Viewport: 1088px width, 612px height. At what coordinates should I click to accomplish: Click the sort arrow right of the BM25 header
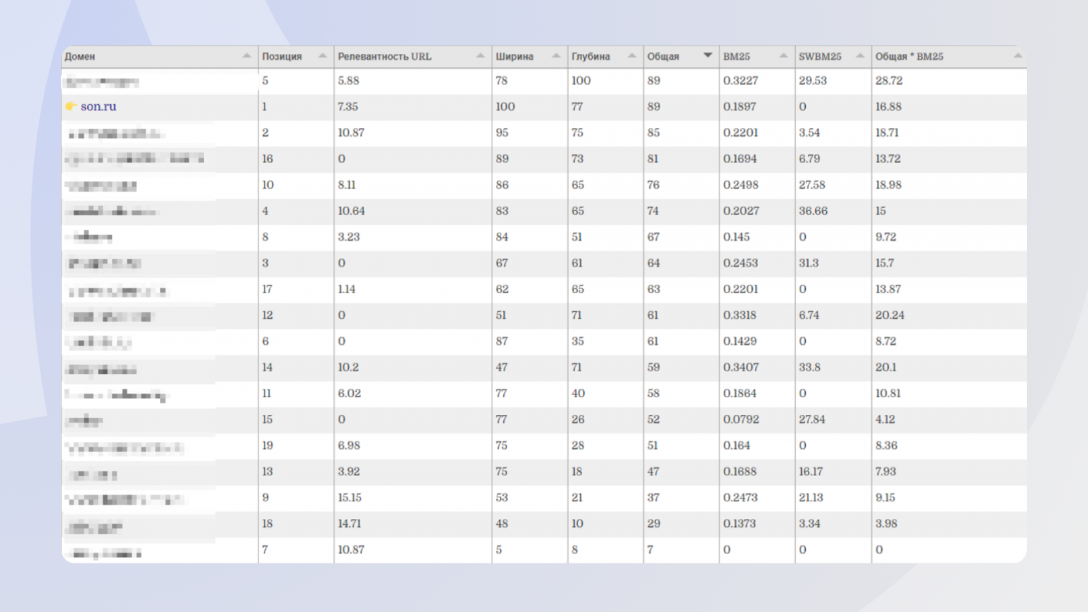[x=783, y=56]
